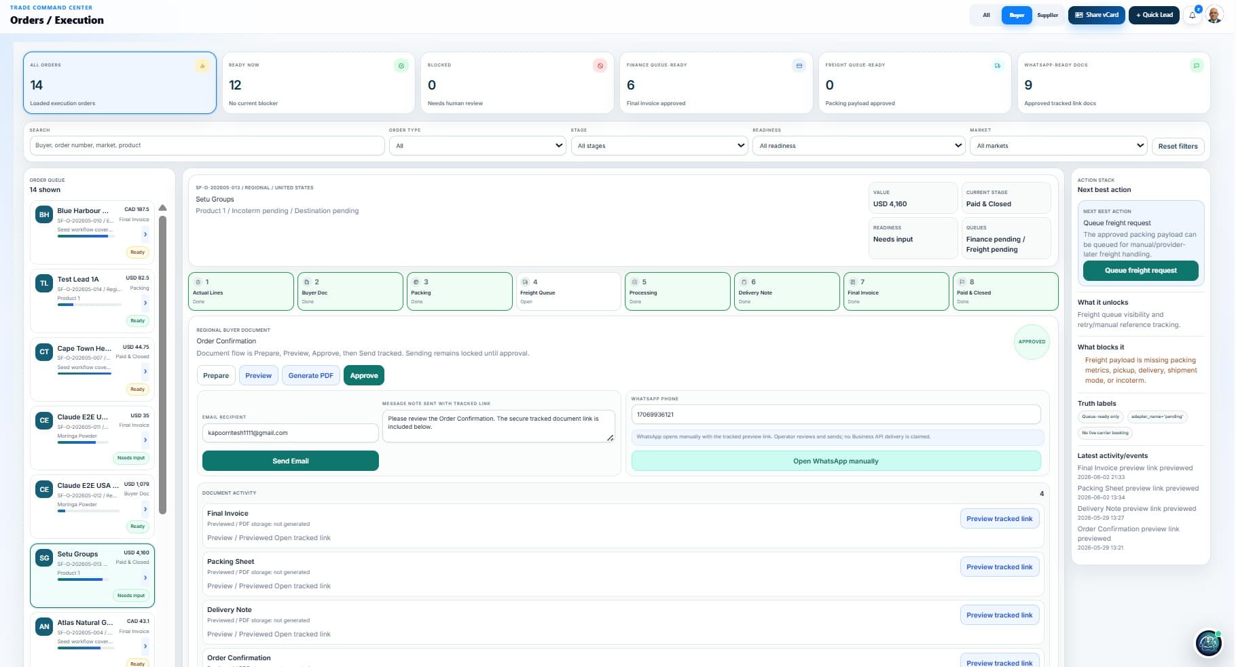This screenshot has height=667, width=1236.
Task: Select the All Orders summary card
Action: click(120, 83)
